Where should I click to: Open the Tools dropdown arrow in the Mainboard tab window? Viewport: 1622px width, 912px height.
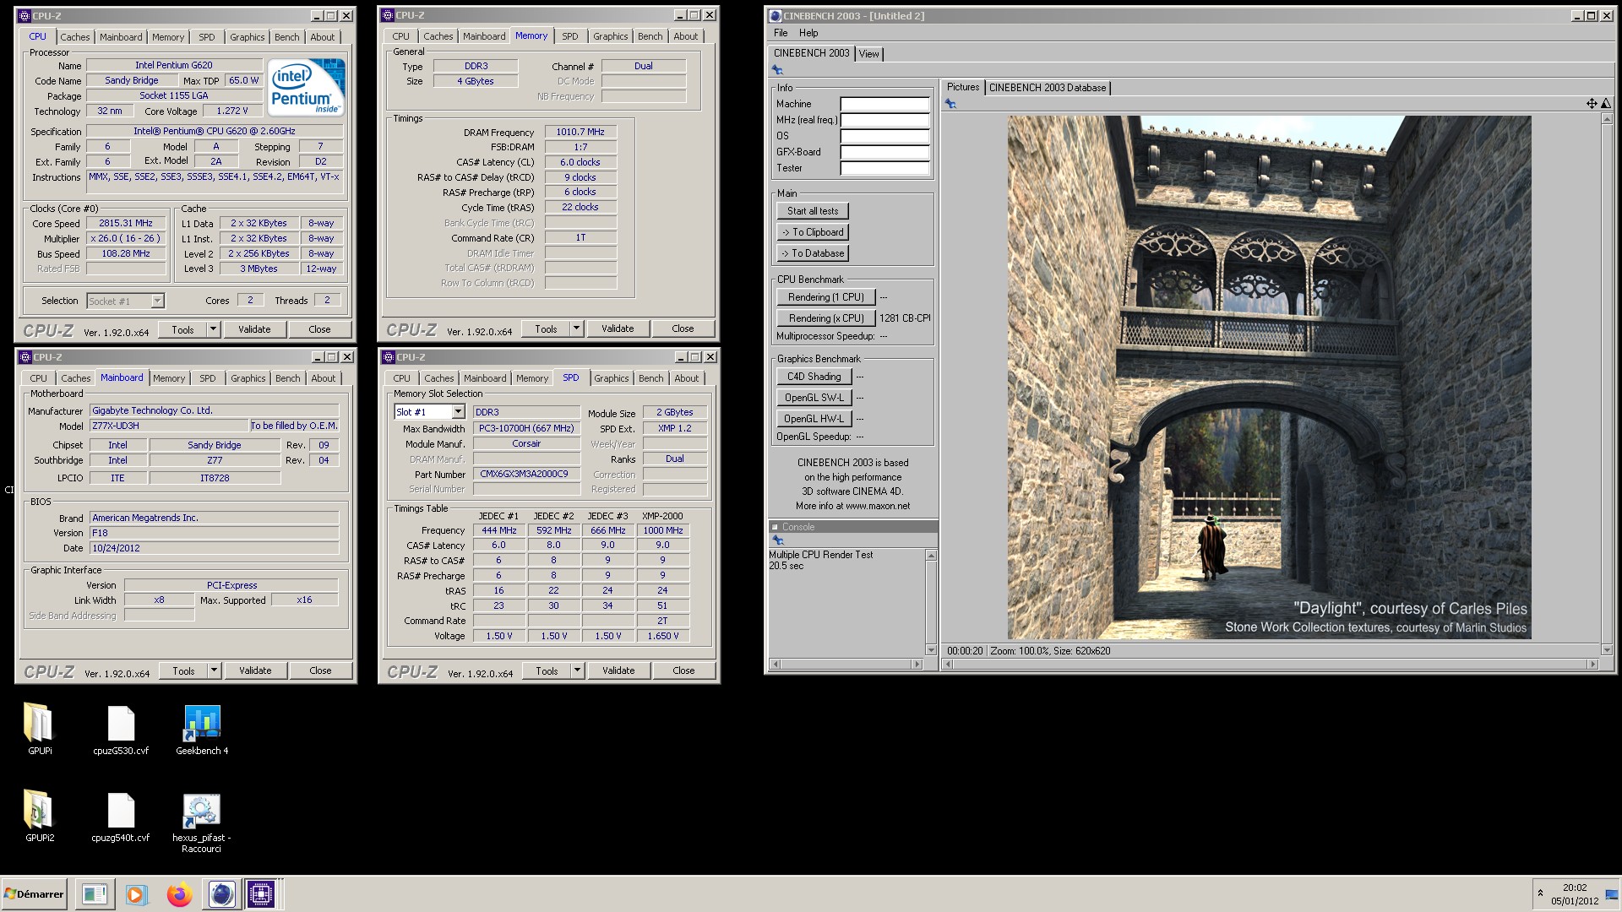[214, 670]
